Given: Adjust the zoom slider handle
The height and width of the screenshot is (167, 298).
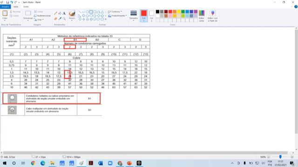Looking at the screenshot, I should (x=280, y=157).
